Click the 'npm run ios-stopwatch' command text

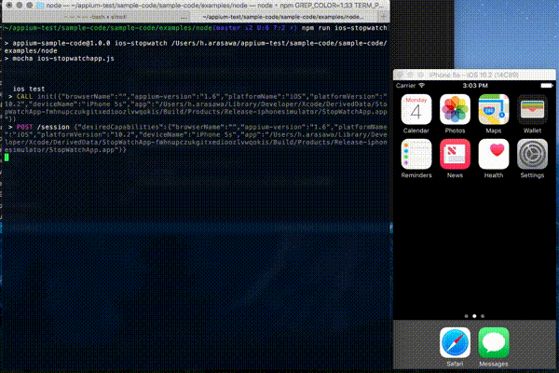[344, 28]
